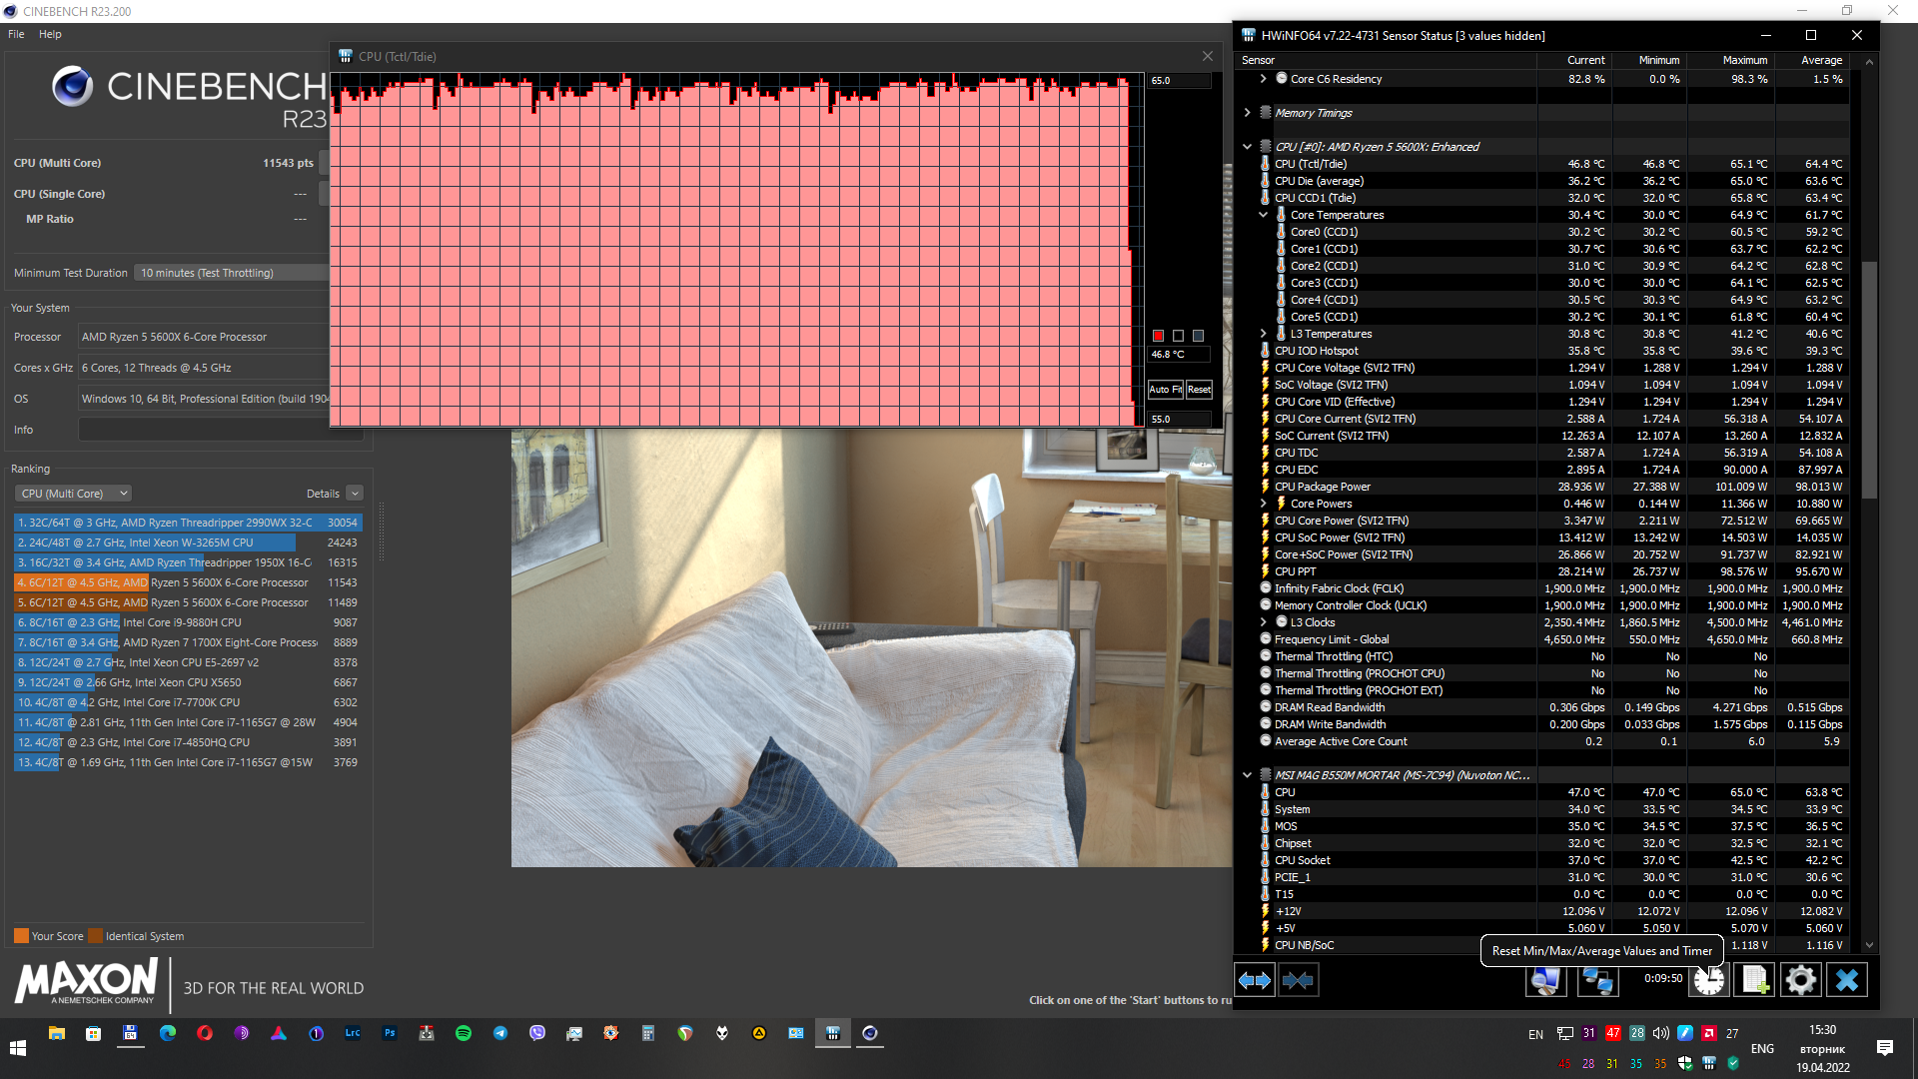Expand the Memory Timings section

1248,113
